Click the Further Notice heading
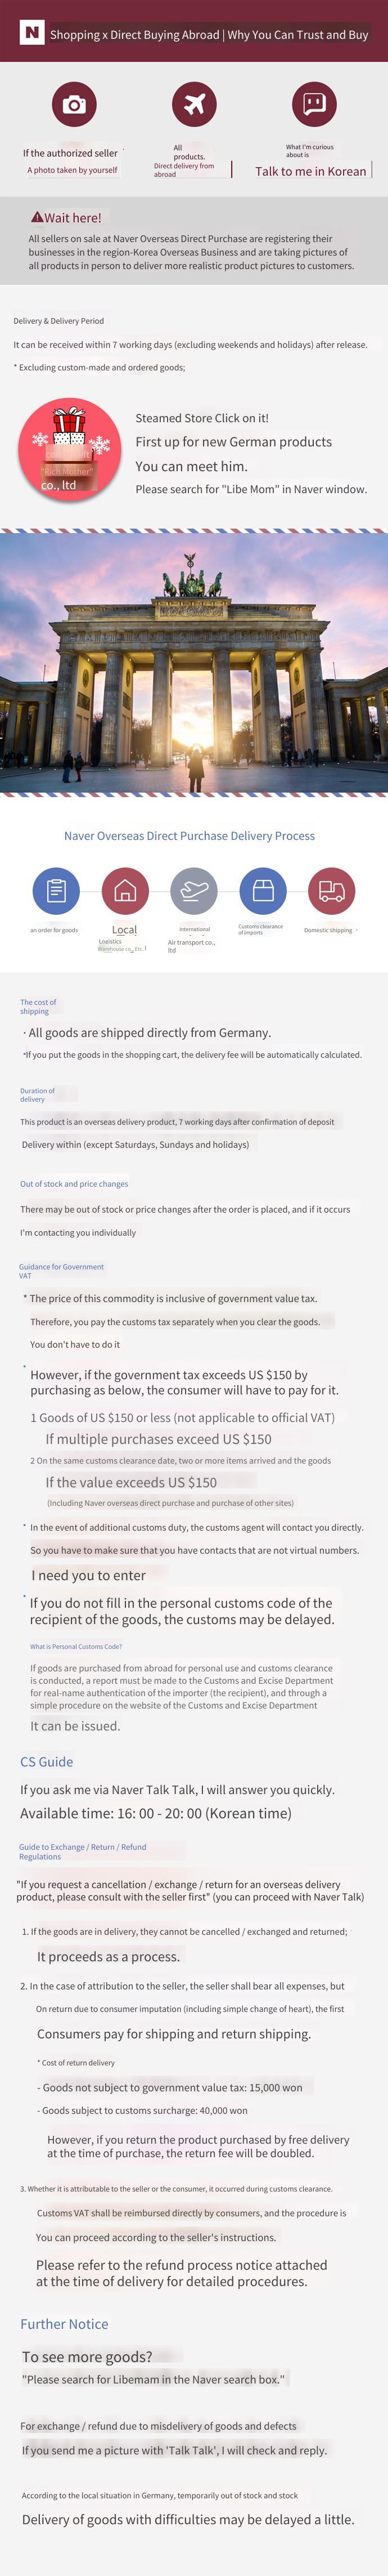Screen dimensions: 388x2576 pos(64,2323)
